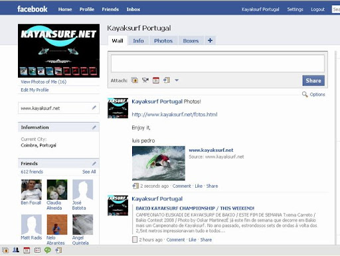Click the Share button to post
This screenshot has height=256, width=340.
tap(313, 80)
